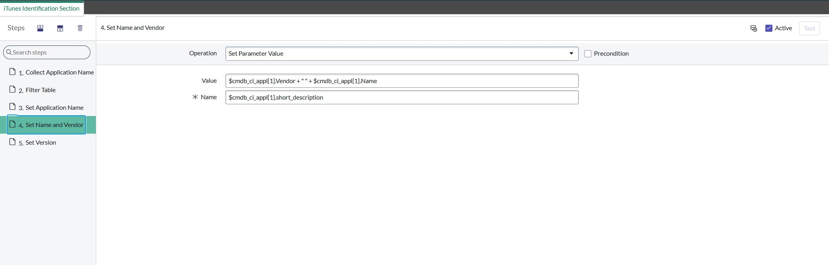Click the document icon of Set Application Name
Image resolution: width=829 pixels, height=265 pixels.
[x=13, y=107]
